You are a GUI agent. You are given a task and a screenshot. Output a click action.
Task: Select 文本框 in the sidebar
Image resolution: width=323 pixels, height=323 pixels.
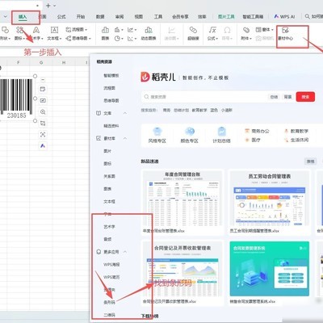pyautogui.click(x=109, y=201)
